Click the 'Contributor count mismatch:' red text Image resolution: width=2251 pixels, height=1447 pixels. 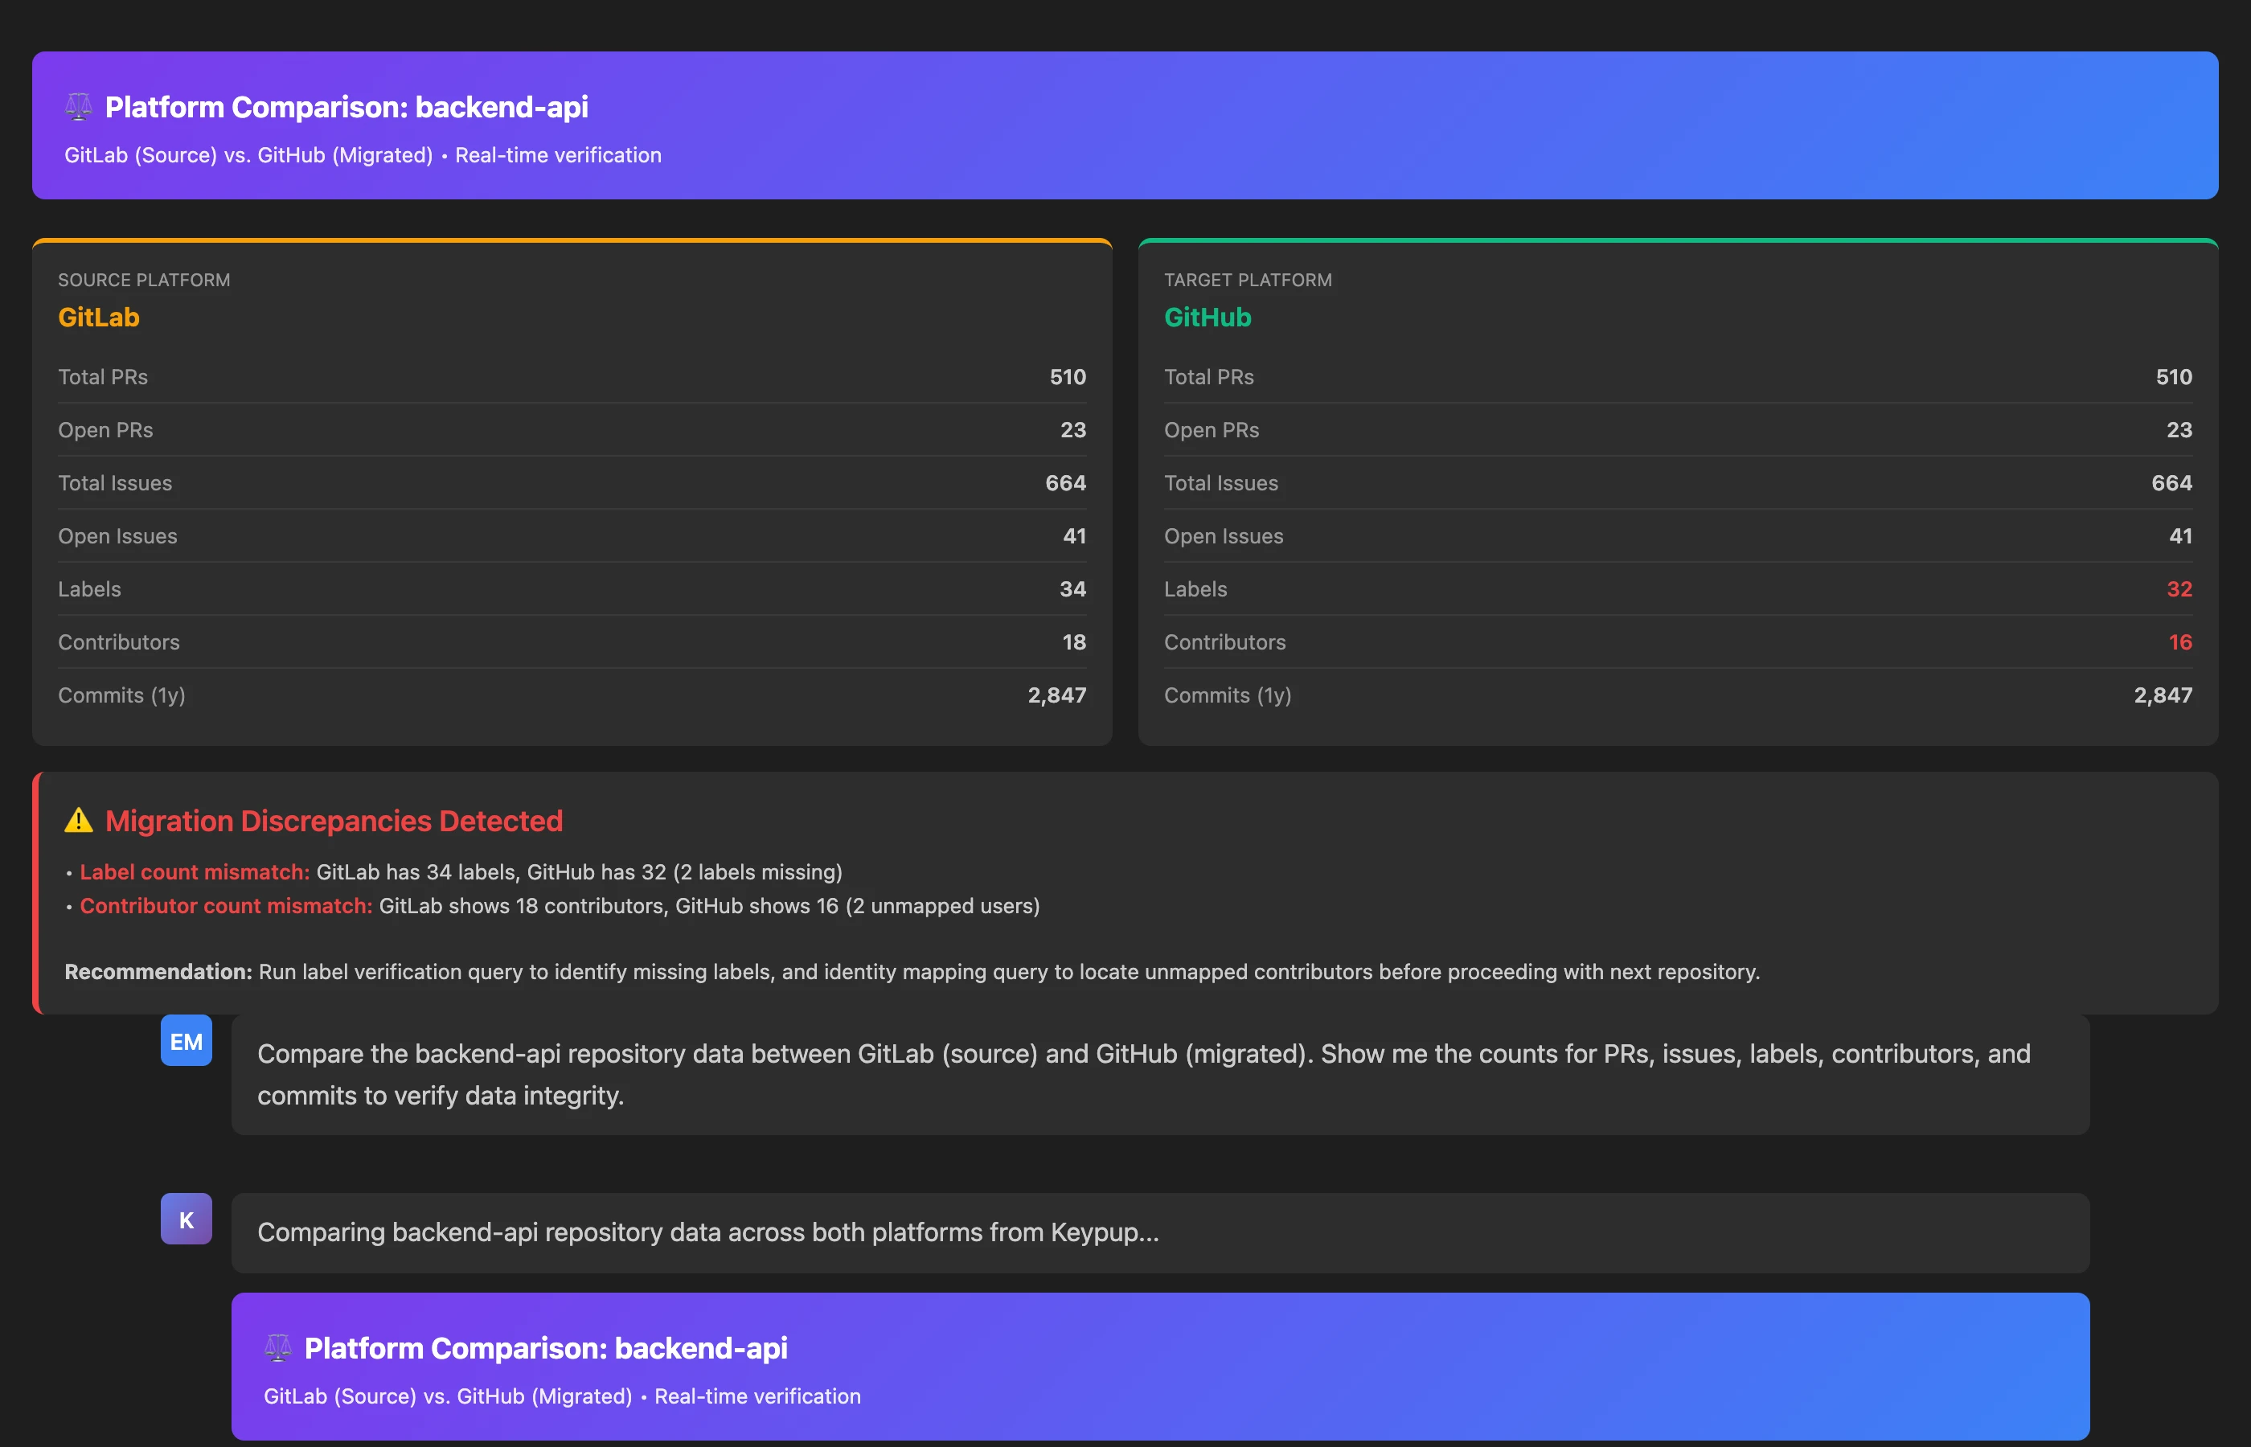(x=225, y=906)
